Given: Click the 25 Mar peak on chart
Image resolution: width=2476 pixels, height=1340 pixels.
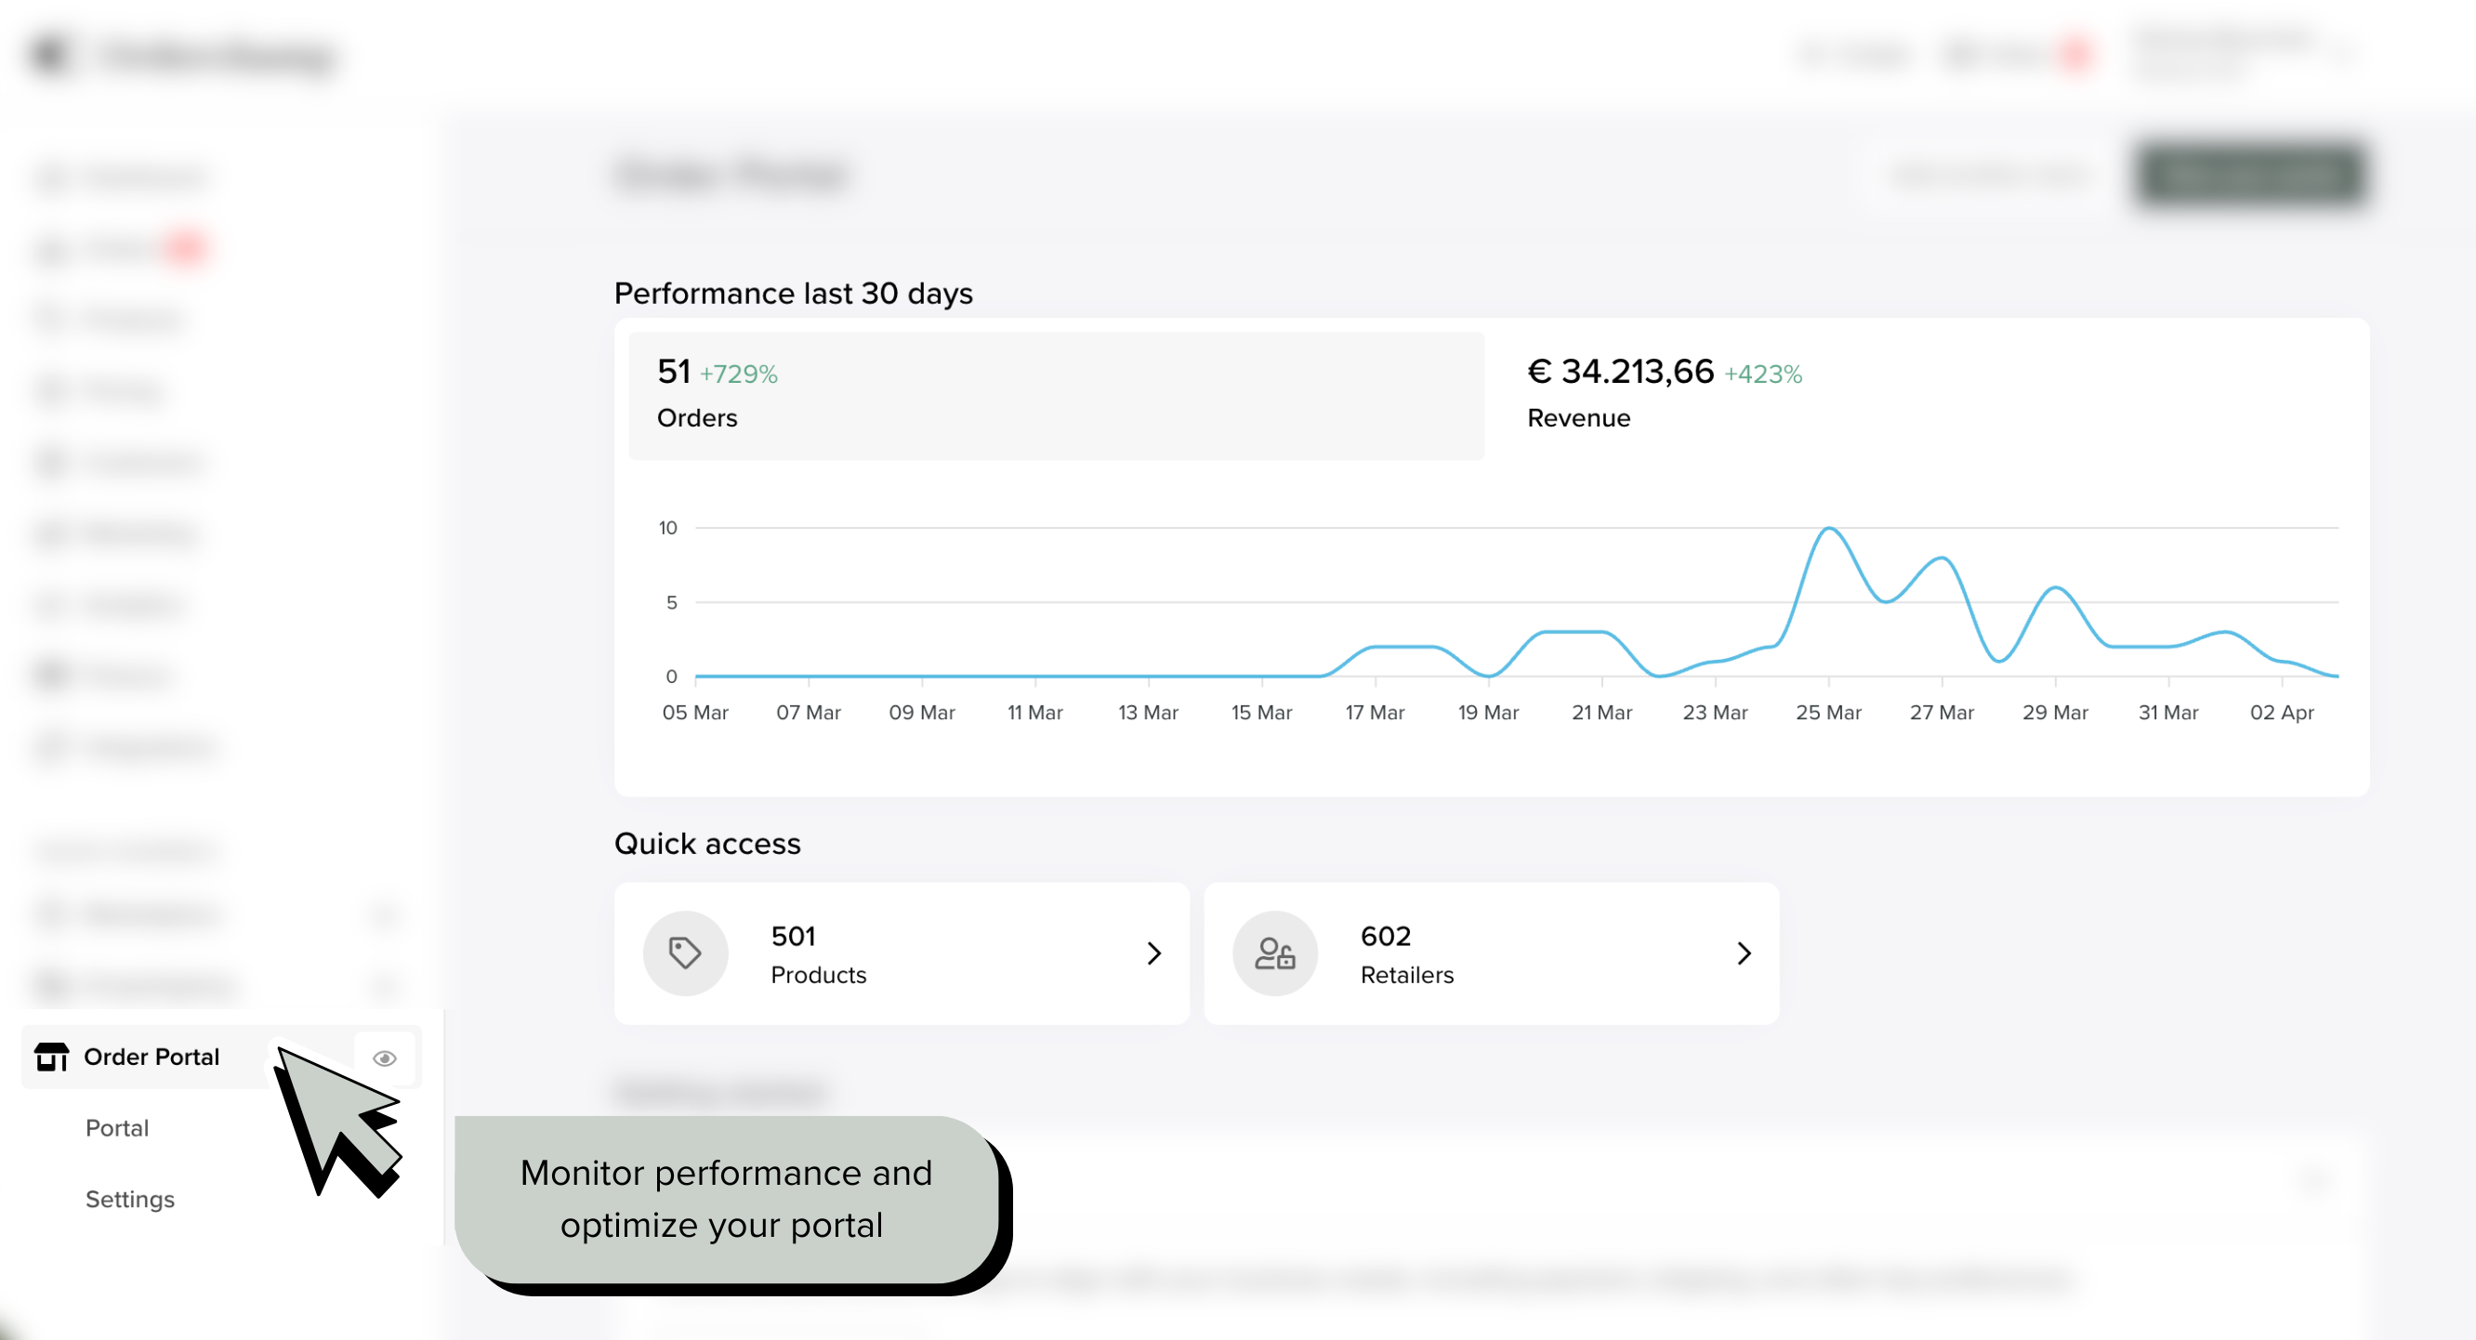Looking at the screenshot, I should pos(1829,529).
